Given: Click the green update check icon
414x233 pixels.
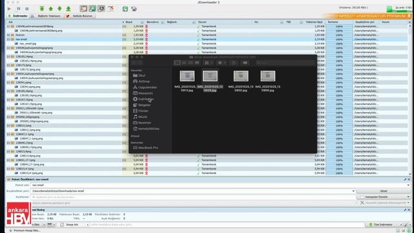Looking at the screenshot, I should click(125, 8).
